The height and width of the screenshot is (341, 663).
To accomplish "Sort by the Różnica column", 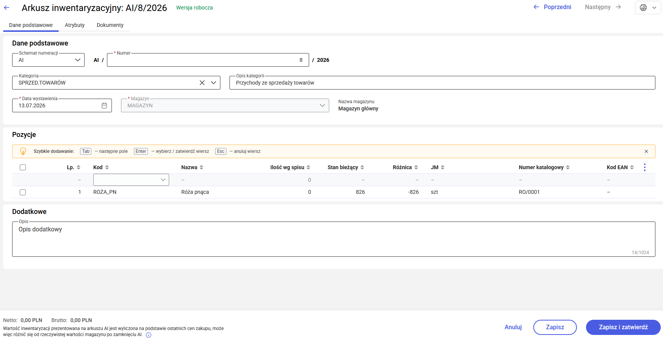I will click(x=416, y=167).
